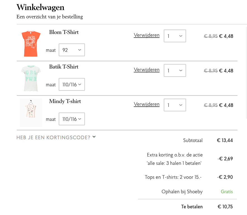Open the Blom T-Shirt size dropdown
This screenshot has width=247, height=215.
72,50
